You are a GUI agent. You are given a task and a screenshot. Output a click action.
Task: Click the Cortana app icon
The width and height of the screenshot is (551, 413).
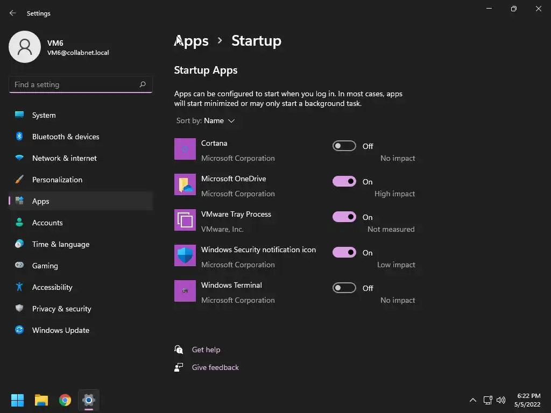[x=185, y=149]
